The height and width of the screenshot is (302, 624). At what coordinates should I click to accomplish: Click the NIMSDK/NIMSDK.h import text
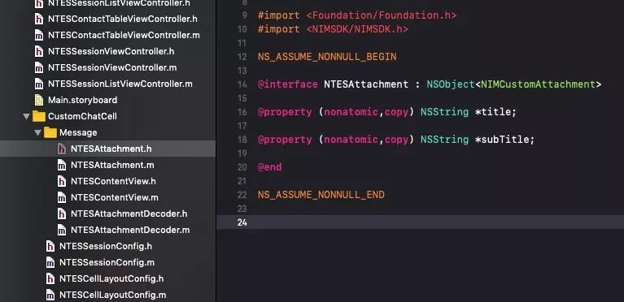click(x=357, y=29)
